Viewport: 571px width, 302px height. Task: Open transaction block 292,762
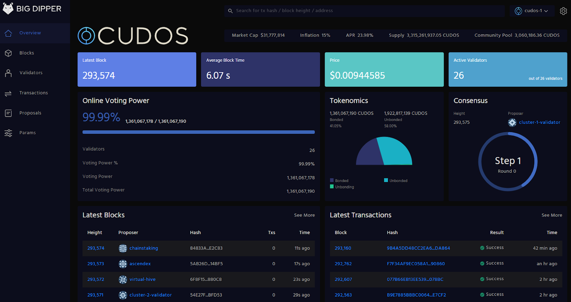coord(343,264)
